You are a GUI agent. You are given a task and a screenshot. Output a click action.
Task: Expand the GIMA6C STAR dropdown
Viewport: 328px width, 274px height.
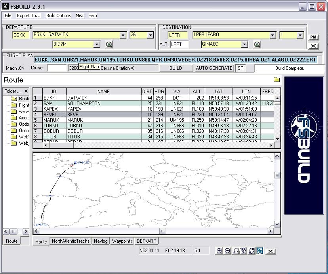click(244, 44)
